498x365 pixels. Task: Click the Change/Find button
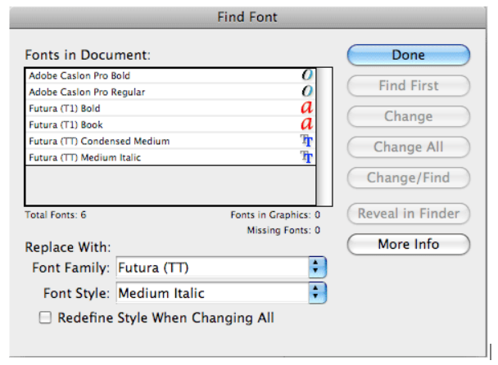tap(409, 178)
